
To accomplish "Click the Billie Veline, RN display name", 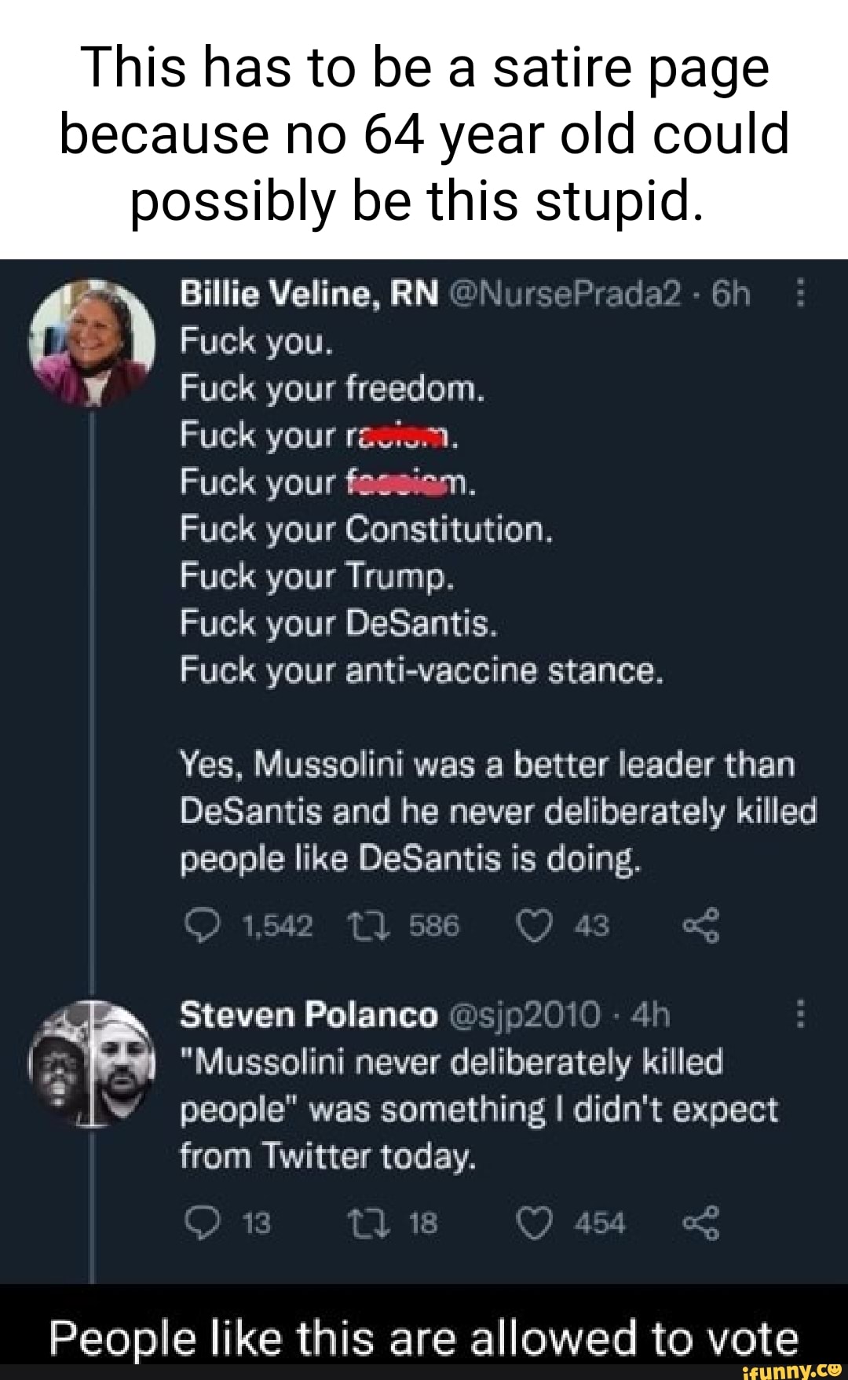I will coord(309,295).
